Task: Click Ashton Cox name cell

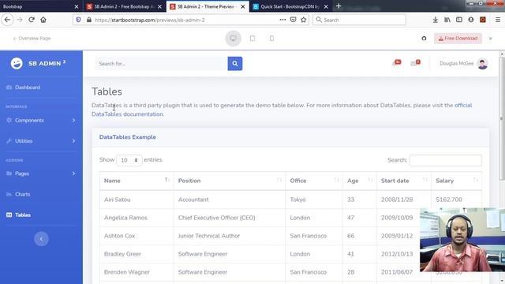Action: click(x=137, y=236)
